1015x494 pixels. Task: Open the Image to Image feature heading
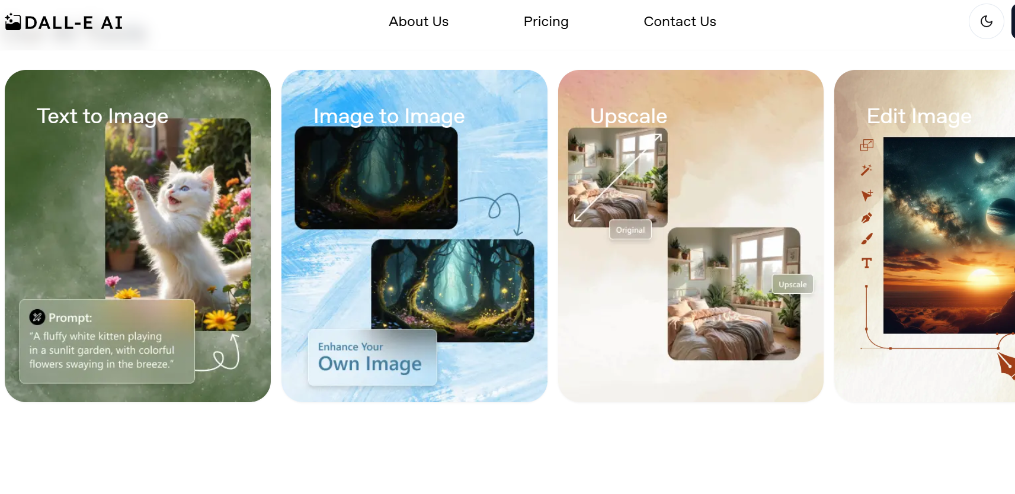click(389, 116)
